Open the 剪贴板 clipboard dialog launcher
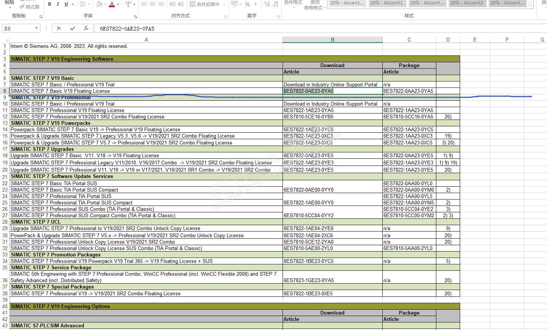547x330 pixels. click(41, 17)
